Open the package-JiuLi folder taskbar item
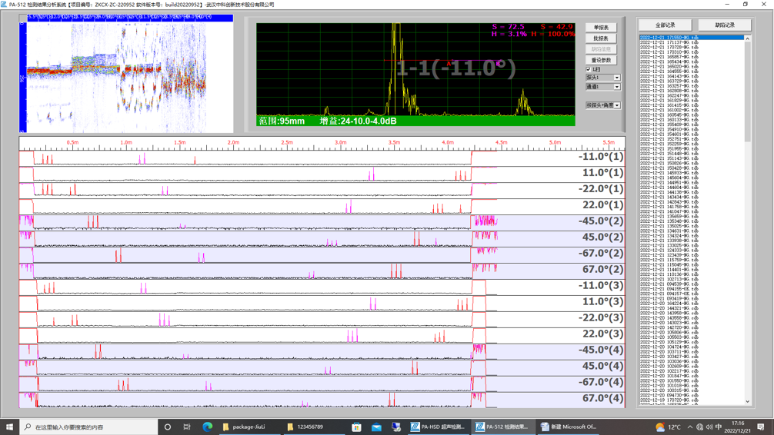This screenshot has width=774, height=435. pos(249,427)
